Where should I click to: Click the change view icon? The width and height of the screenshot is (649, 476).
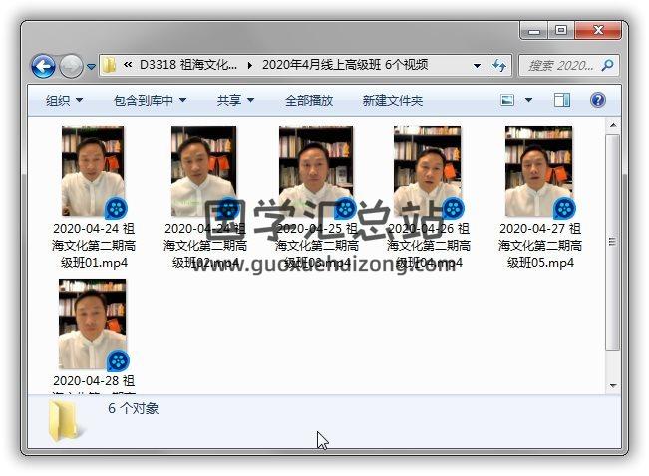pos(507,100)
